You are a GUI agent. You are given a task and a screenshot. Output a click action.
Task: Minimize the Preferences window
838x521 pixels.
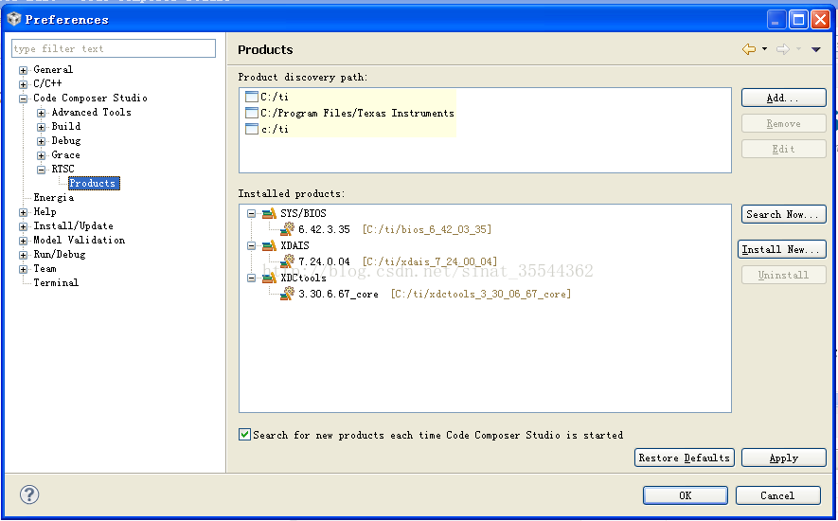pos(776,20)
